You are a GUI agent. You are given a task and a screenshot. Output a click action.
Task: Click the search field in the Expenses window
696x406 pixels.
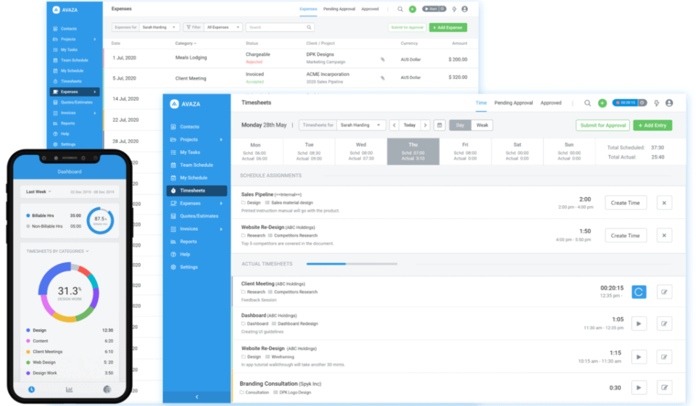tap(279, 27)
